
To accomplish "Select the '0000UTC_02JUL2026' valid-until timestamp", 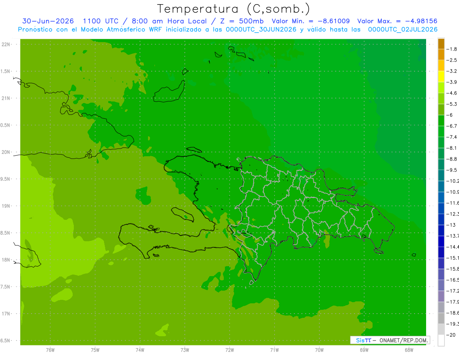I will point(403,29).
